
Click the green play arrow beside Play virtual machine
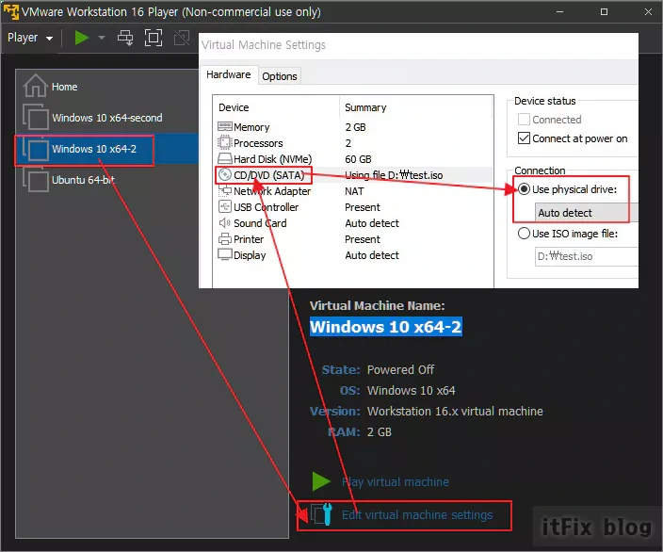(321, 481)
